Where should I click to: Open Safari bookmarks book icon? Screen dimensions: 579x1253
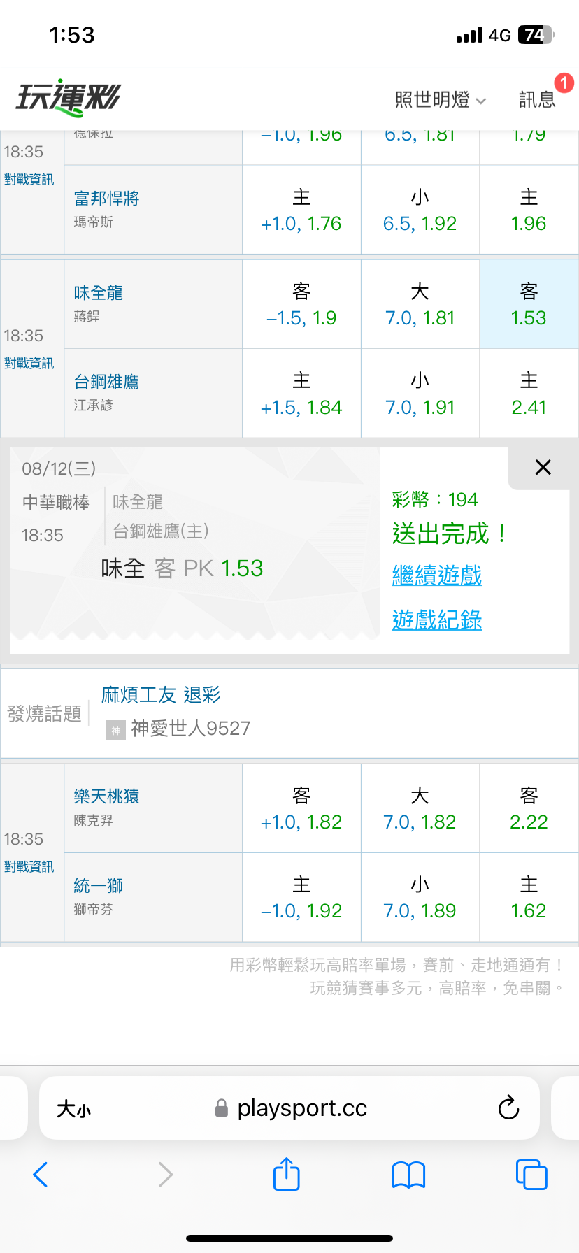(409, 1175)
